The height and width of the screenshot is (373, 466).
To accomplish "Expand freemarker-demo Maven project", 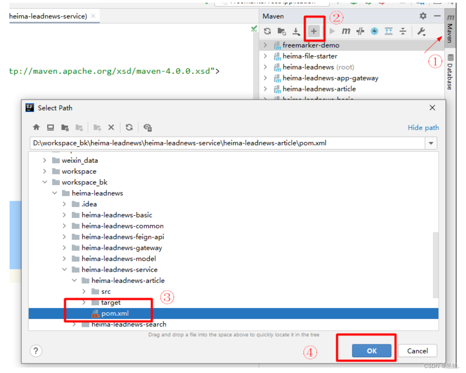I will click(x=265, y=45).
